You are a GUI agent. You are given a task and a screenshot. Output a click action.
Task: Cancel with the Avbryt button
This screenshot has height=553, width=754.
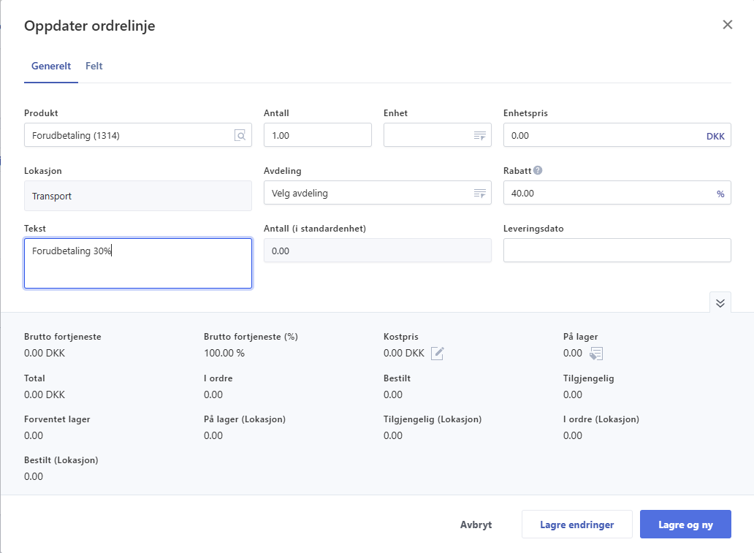pyautogui.click(x=476, y=525)
